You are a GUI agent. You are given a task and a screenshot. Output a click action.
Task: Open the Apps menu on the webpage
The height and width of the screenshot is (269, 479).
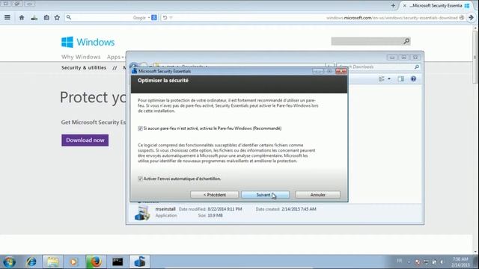(x=115, y=57)
